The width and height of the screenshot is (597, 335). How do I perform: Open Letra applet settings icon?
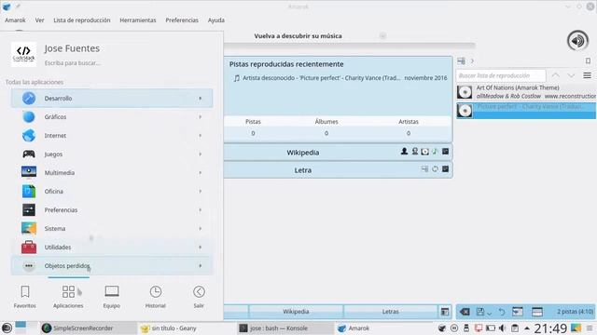pos(445,169)
